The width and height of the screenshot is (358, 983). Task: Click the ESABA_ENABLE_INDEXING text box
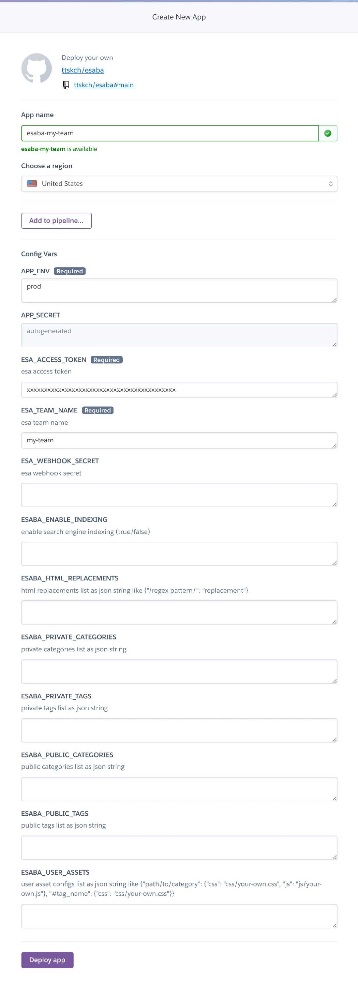pyautogui.click(x=179, y=553)
